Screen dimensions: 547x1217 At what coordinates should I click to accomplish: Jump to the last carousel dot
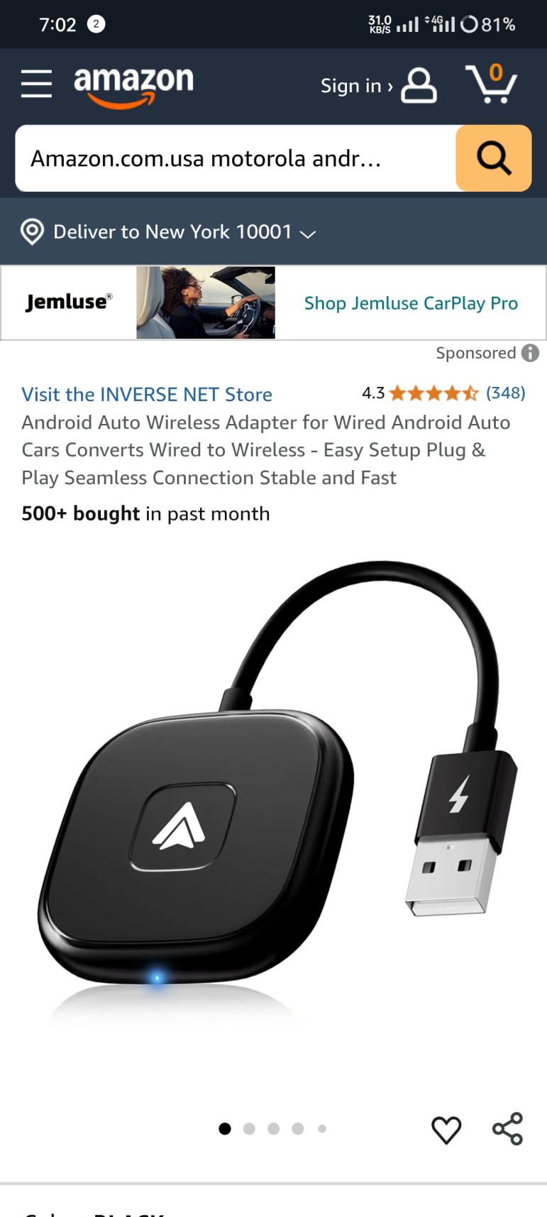[x=322, y=1129]
